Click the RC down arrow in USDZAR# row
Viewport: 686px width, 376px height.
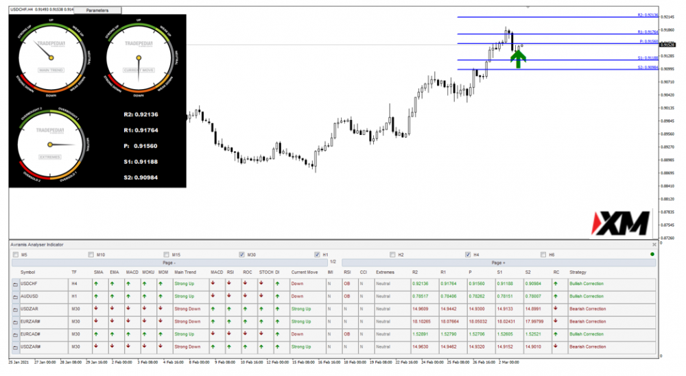[x=556, y=347]
